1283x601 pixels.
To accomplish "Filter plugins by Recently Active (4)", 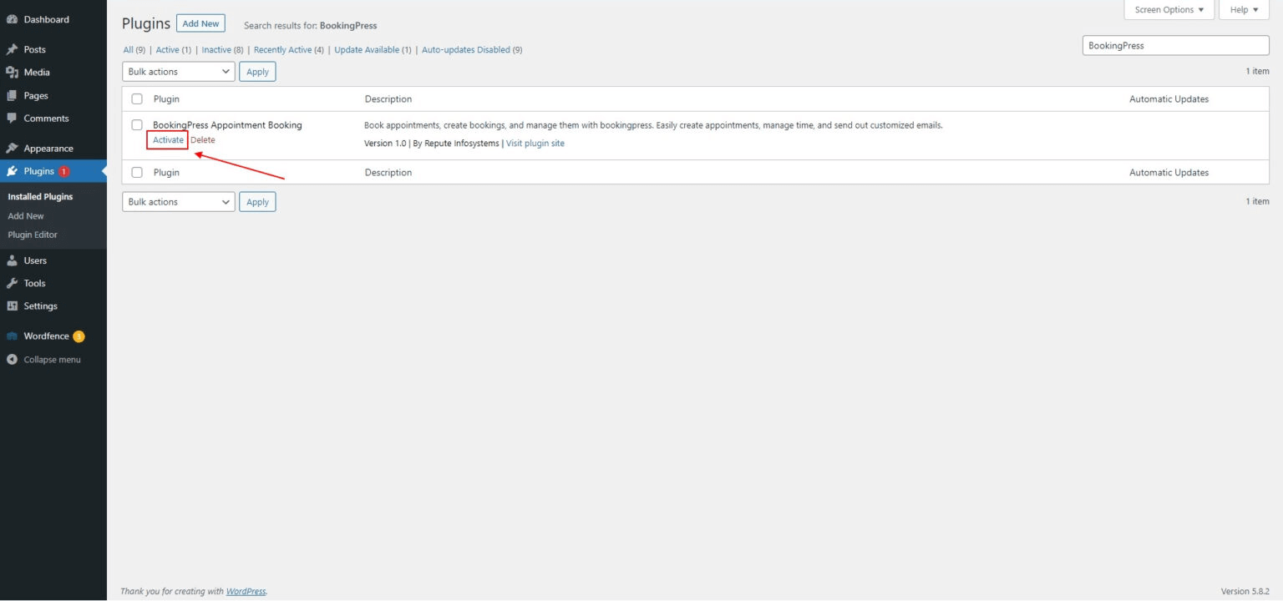I will (289, 50).
